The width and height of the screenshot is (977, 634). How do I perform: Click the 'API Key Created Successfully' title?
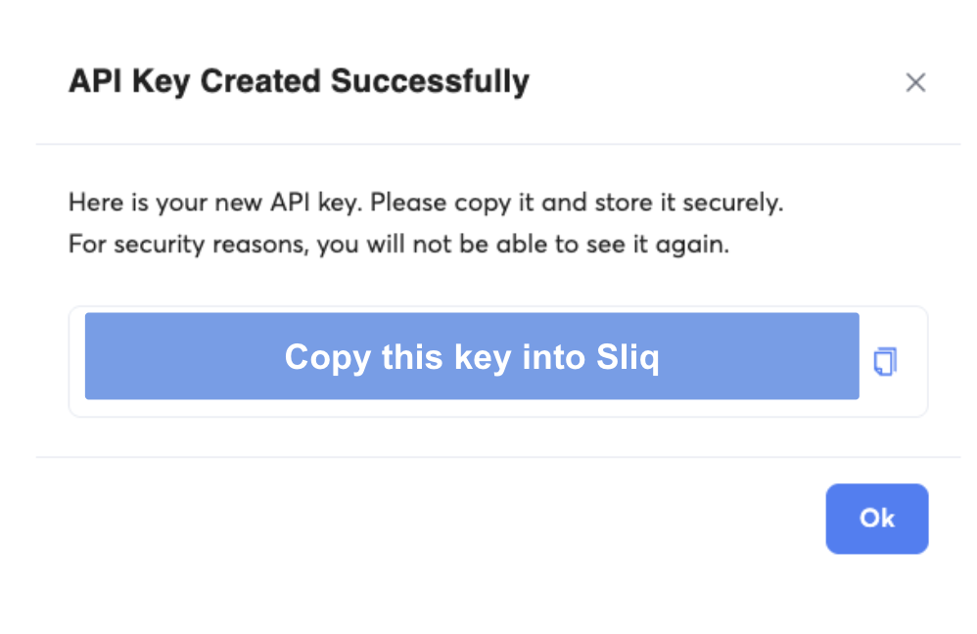point(298,81)
